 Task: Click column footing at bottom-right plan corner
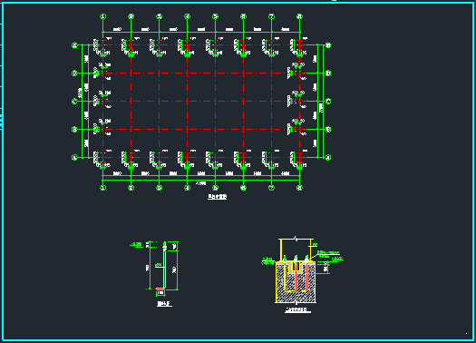(x=298, y=160)
